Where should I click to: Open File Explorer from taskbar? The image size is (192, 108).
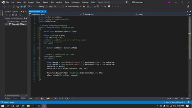click(28, 106)
